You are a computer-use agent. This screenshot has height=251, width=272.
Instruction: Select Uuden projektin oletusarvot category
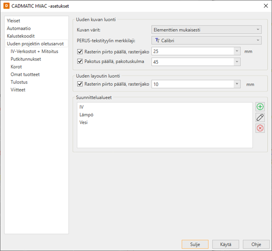click(x=36, y=44)
